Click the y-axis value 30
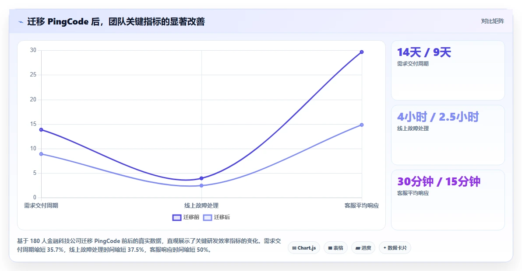Screen dimensions: 522x271 coord(33,50)
